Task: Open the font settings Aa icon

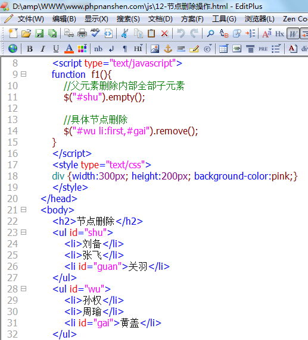Action: (267, 34)
